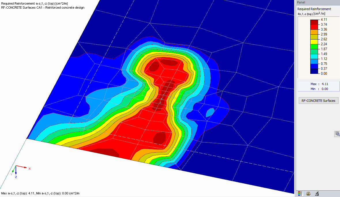Click the results magnifier list icon
Screen dimensions: 340x197
click(337, 134)
